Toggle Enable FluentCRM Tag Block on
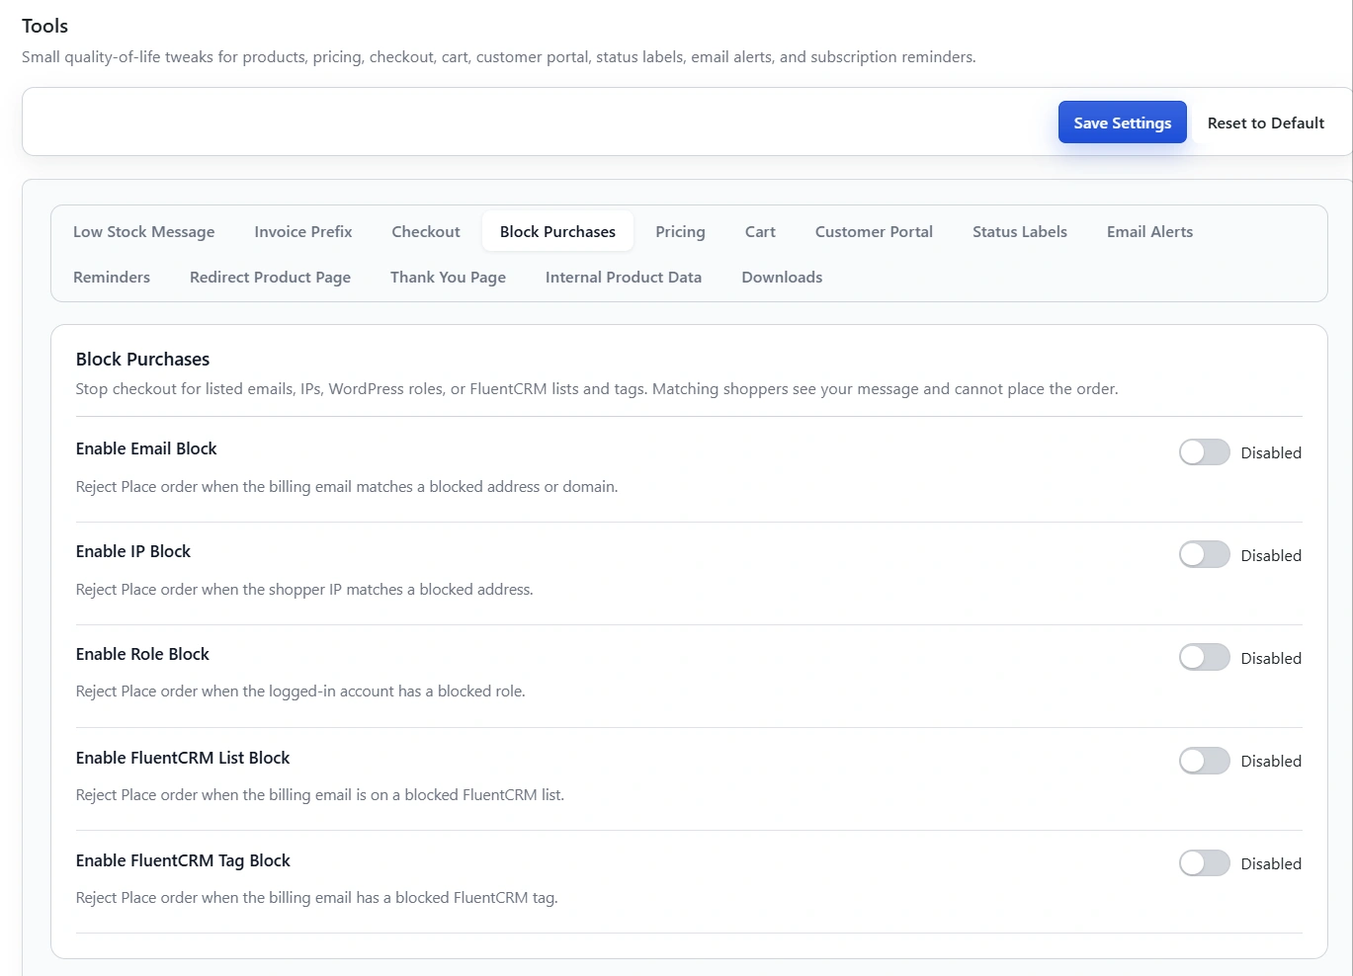Viewport: 1353px width, 976px height. point(1204,863)
